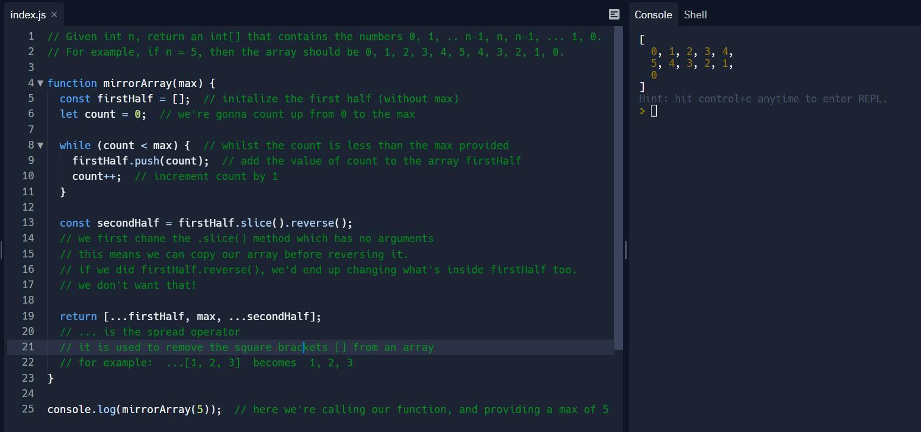Close the index.js tab
This screenshot has height=432, width=921.
point(54,15)
